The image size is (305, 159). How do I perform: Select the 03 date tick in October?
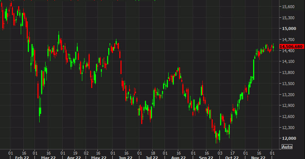click(220, 153)
